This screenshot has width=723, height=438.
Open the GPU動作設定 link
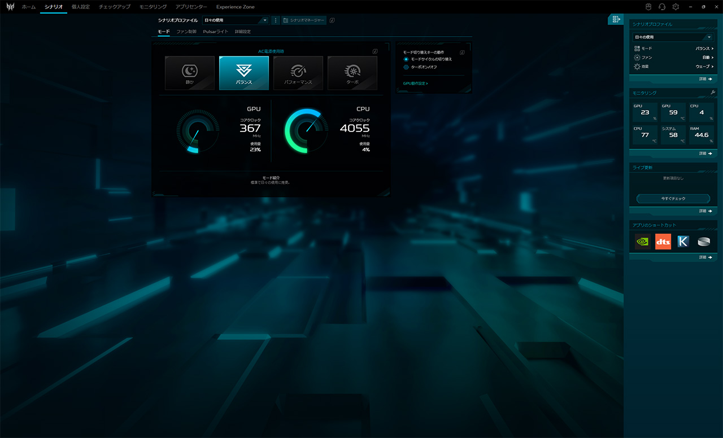tap(415, 84)
